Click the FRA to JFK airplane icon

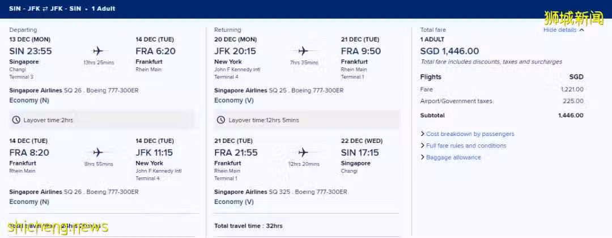pyautogui.click(x=98, y=152)
